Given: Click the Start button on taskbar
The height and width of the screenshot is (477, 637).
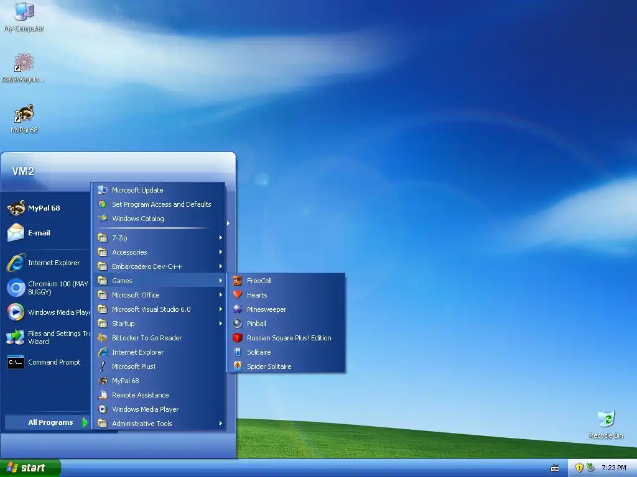Looking at the screenshot, I should coord(30,468).
